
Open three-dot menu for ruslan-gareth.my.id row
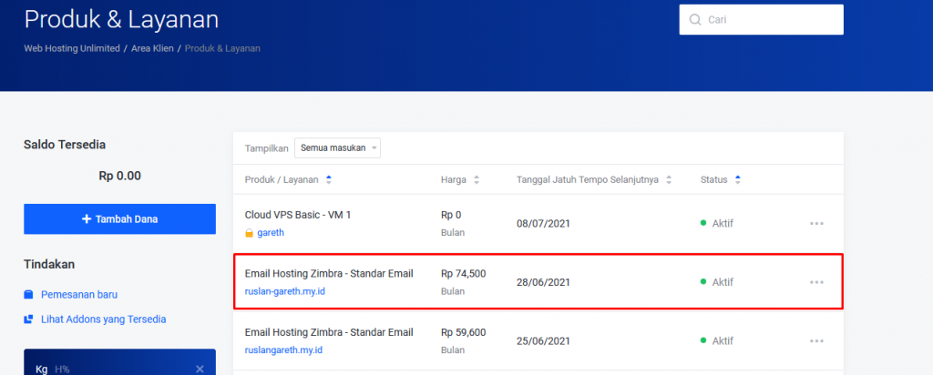816,282
